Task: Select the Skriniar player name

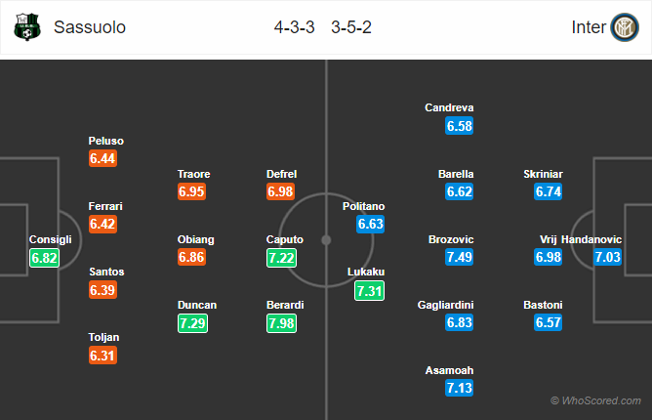Action: pos(543,174)
